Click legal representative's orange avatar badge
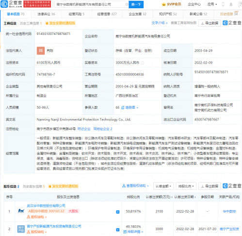The width and height of the screenshot is (242, 236). [41, 51]
